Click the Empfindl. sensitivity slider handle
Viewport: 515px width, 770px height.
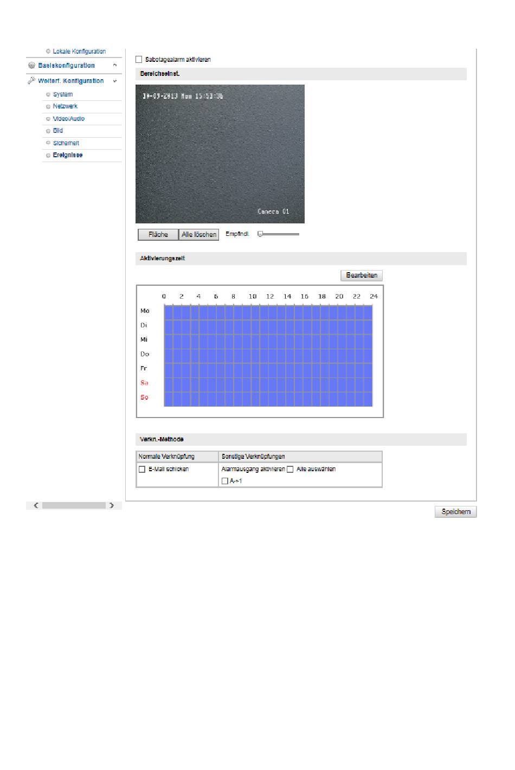260,234
